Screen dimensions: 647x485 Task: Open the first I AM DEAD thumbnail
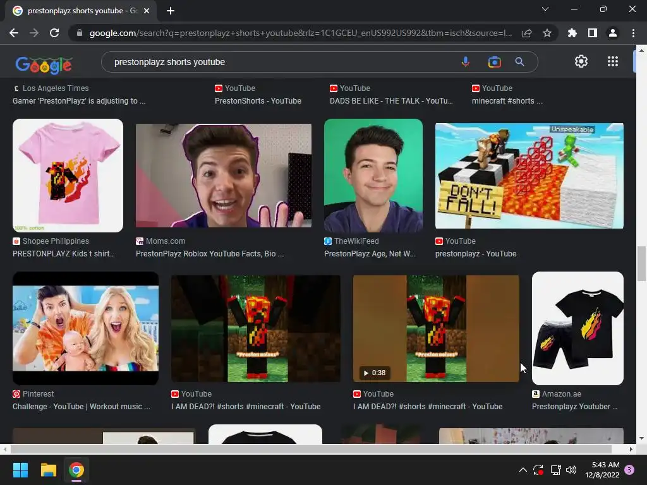tap(255, 328)
